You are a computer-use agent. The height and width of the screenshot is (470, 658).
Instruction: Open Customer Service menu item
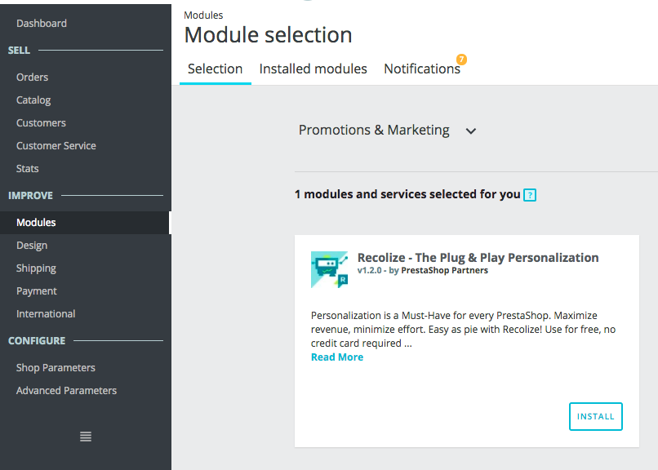pyautogui.click(x=56, y=146)
